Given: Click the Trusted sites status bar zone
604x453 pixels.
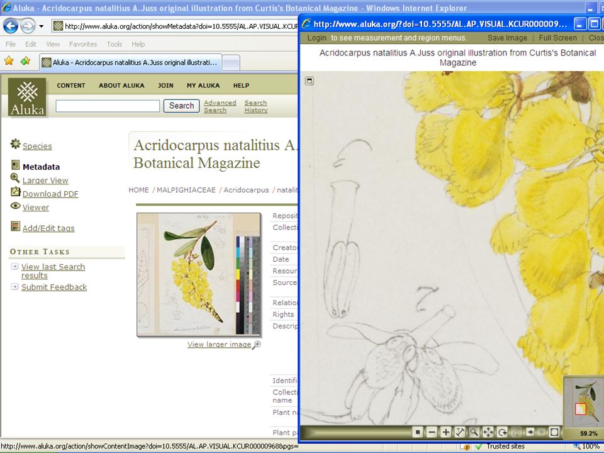Looking at the screenshot, I should tap(505, 447).
